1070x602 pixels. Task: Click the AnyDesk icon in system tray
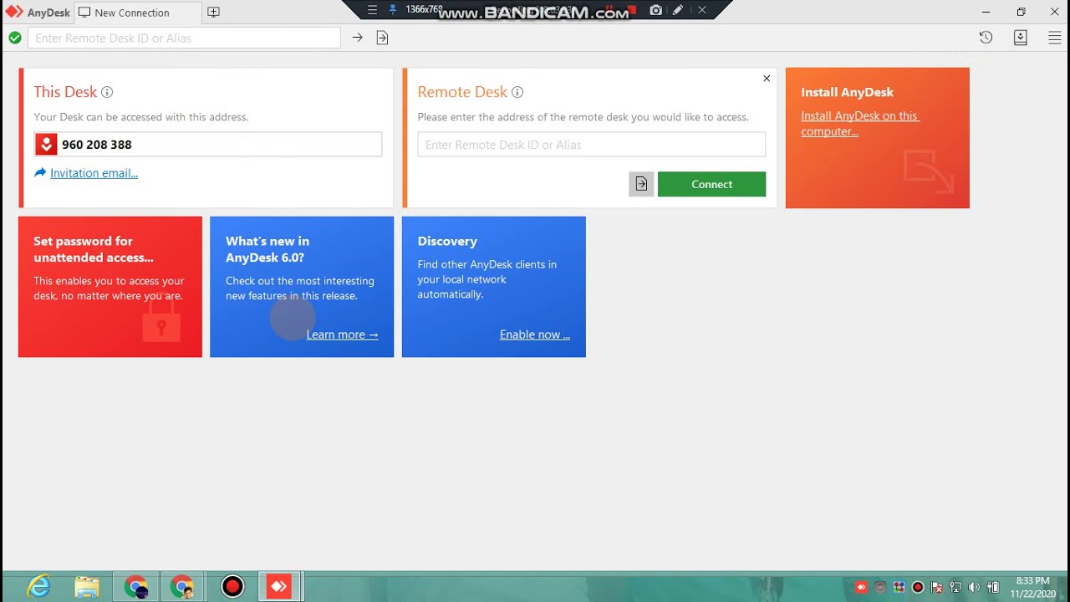[861, 587]
